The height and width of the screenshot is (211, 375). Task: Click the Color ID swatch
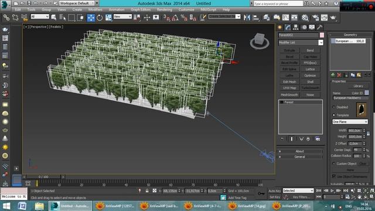point(367,93)
